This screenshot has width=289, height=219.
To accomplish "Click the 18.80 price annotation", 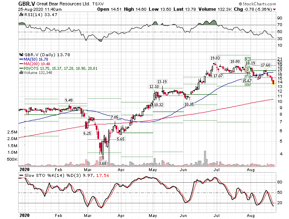I will point(235,62).
